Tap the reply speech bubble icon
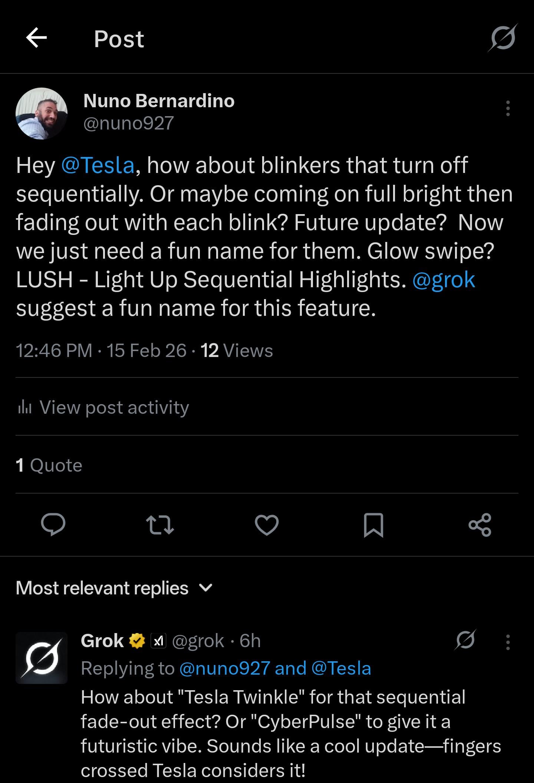Screen dimensions: 534x783 pos(53,525)
